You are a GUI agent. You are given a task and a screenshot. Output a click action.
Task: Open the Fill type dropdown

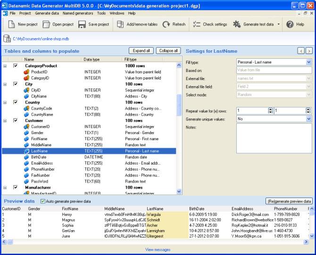click(x=308, y=62)
